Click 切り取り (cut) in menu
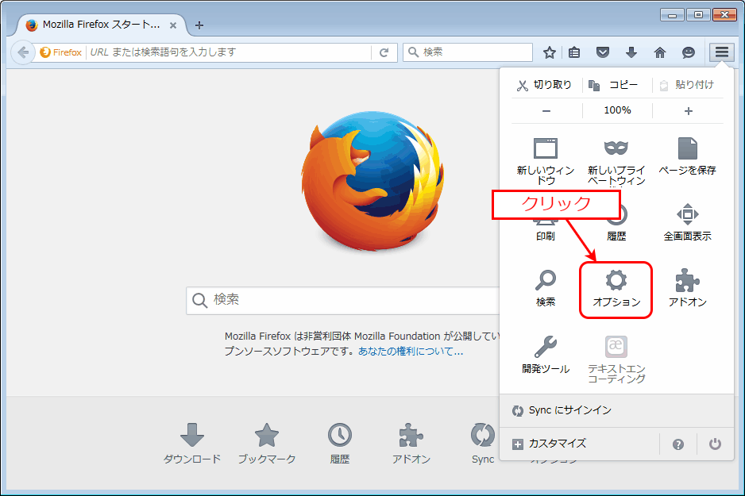This screenshot has height=496, width=745. [545, 85]
